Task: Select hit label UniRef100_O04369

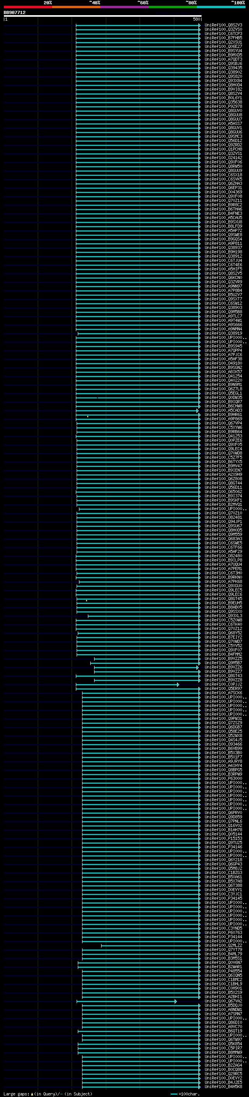Action: coord(223,192)
